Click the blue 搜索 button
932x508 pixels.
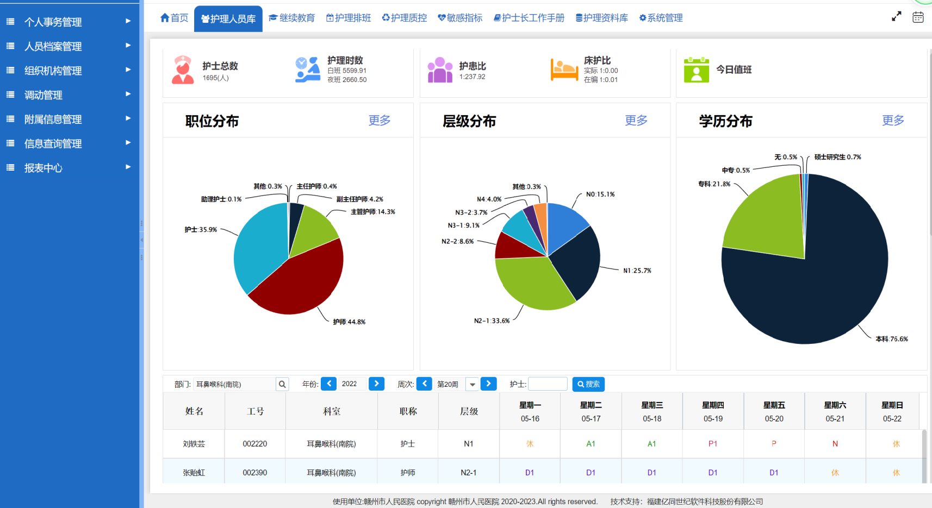[588, 384]
